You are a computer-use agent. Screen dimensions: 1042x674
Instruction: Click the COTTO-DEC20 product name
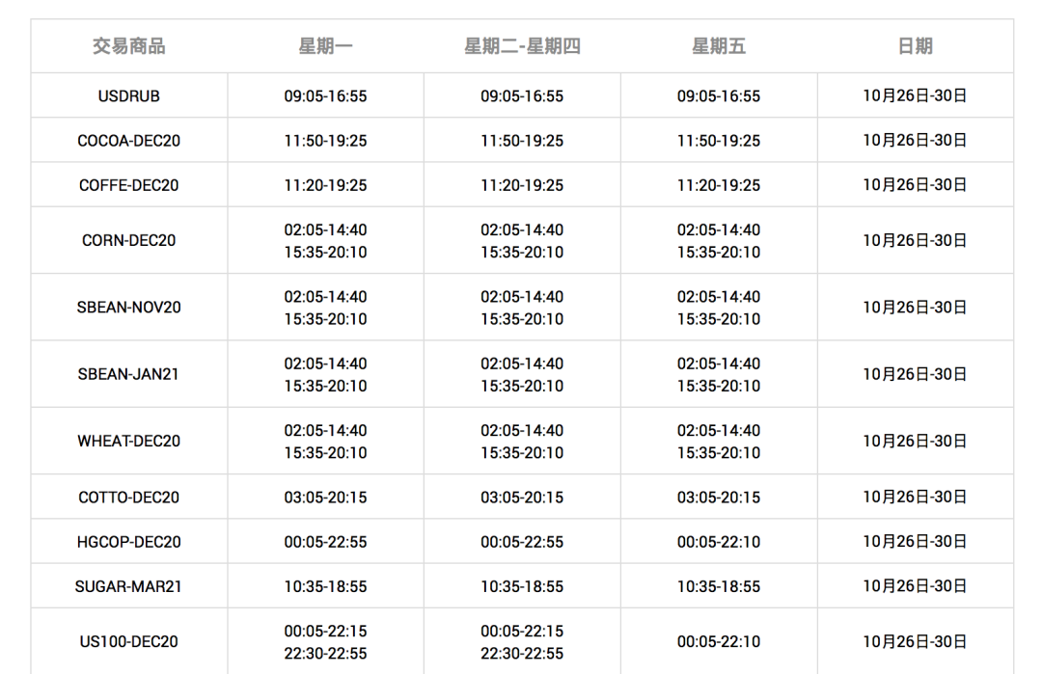(129, 498)
